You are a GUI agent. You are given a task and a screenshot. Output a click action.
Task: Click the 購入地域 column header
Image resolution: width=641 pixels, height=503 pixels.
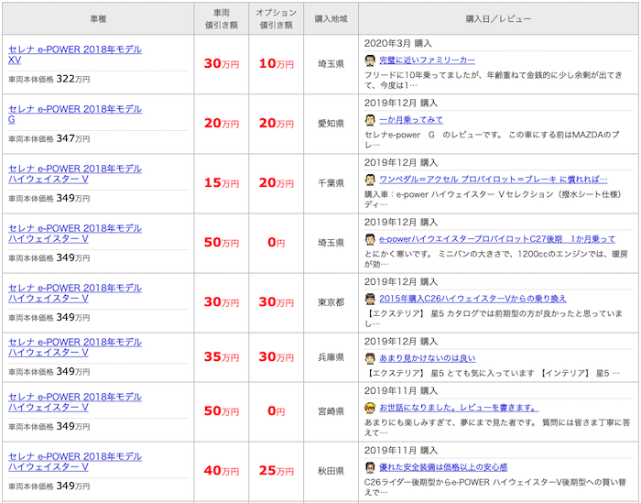coord(331,19)
